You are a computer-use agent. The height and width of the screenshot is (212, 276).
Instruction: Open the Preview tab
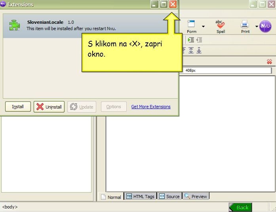tap(196, 196)
